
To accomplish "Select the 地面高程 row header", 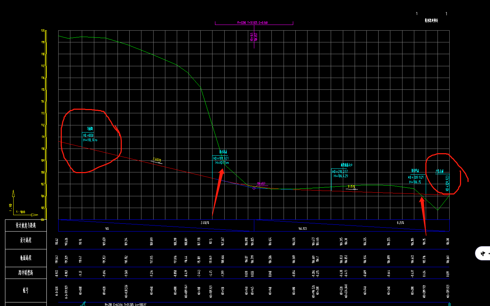I will point(26,258).
